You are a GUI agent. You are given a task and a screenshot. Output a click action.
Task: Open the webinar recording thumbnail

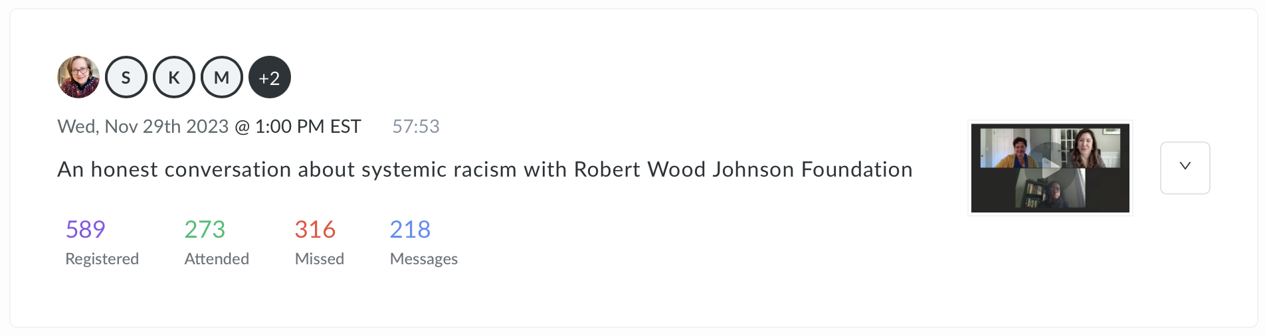pos(1050,168)
